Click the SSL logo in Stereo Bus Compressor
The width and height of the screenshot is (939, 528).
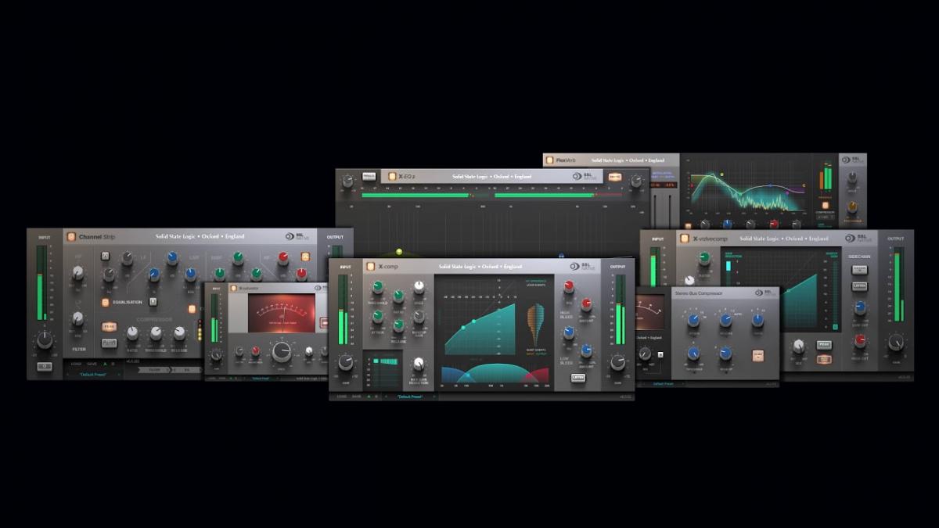(x=765, y=293)
